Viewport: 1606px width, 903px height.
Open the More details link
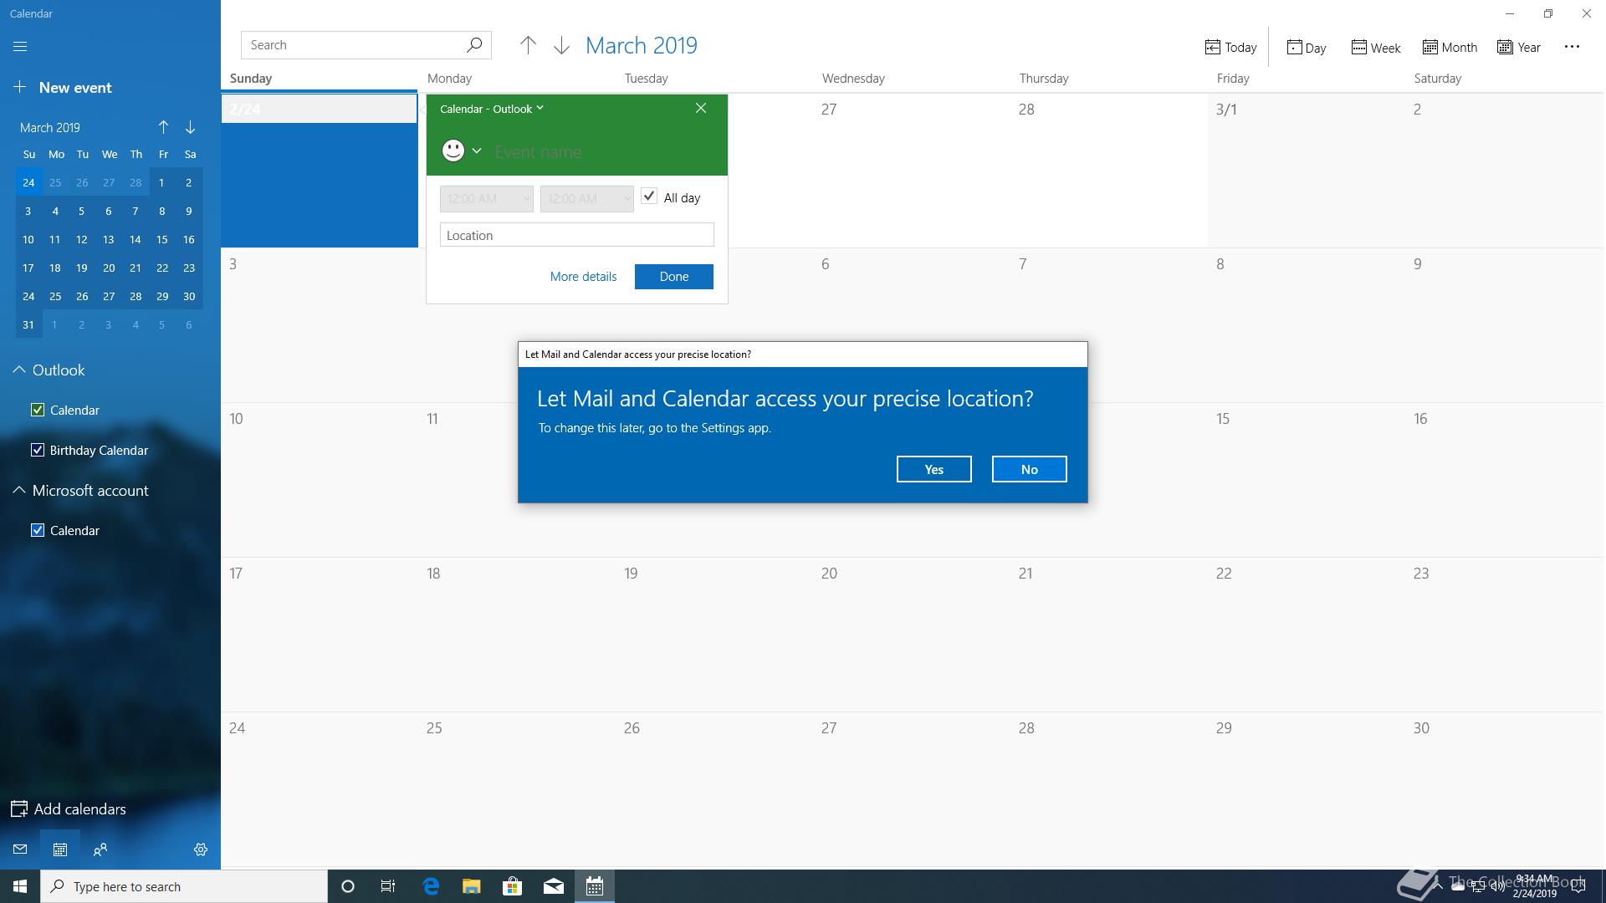583,277
